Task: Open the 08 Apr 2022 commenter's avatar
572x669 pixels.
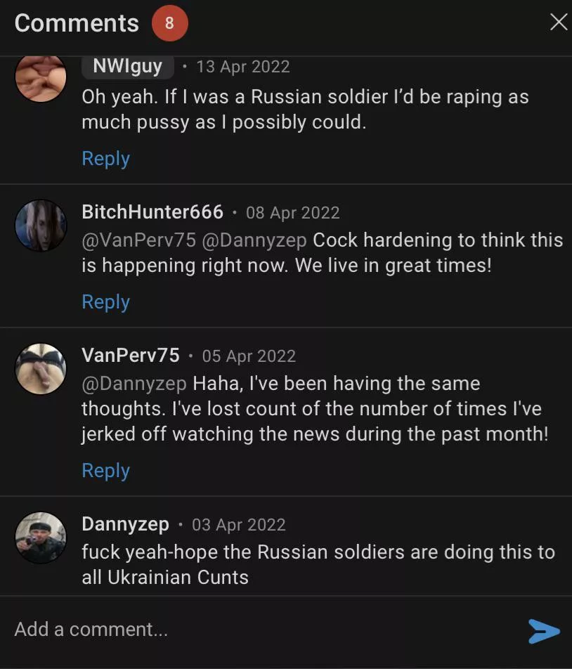Action: point(41,226)
